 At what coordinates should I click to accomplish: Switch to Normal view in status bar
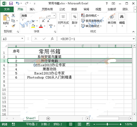[71, 124]
